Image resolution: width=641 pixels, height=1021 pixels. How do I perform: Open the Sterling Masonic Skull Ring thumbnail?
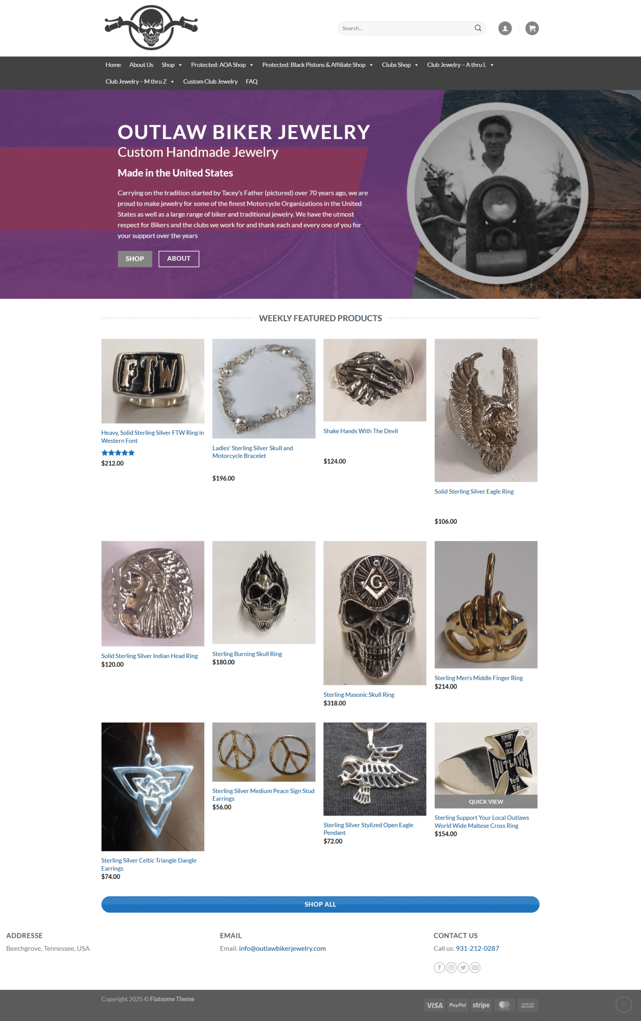375,613
